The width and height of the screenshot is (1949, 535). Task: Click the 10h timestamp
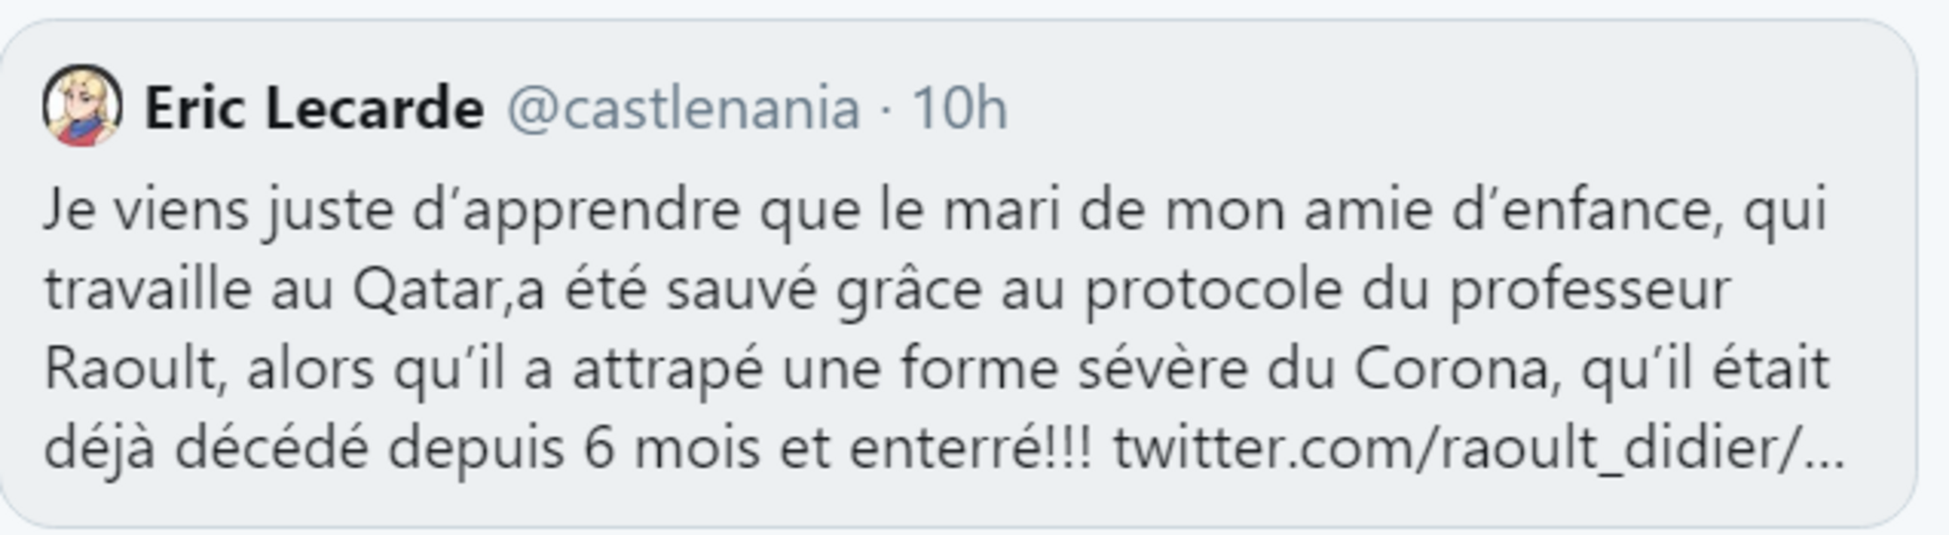(959, 109)
